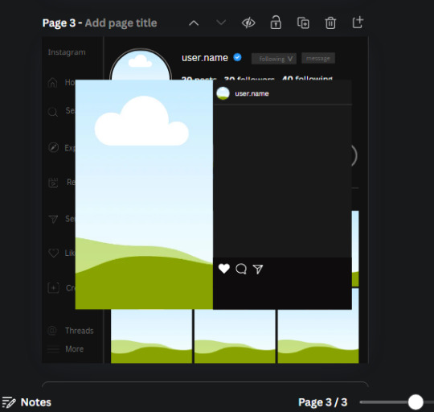
Task: Select the '40 following' count text
Action: pos(307,78)
